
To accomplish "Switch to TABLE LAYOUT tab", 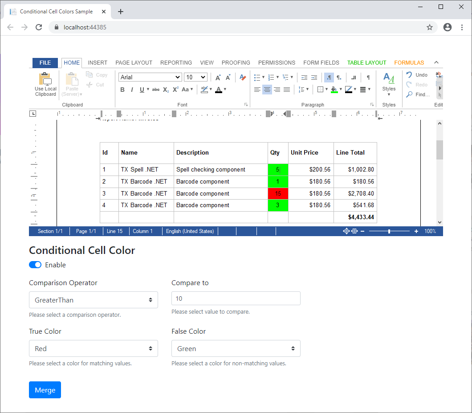I will (366, 63).
